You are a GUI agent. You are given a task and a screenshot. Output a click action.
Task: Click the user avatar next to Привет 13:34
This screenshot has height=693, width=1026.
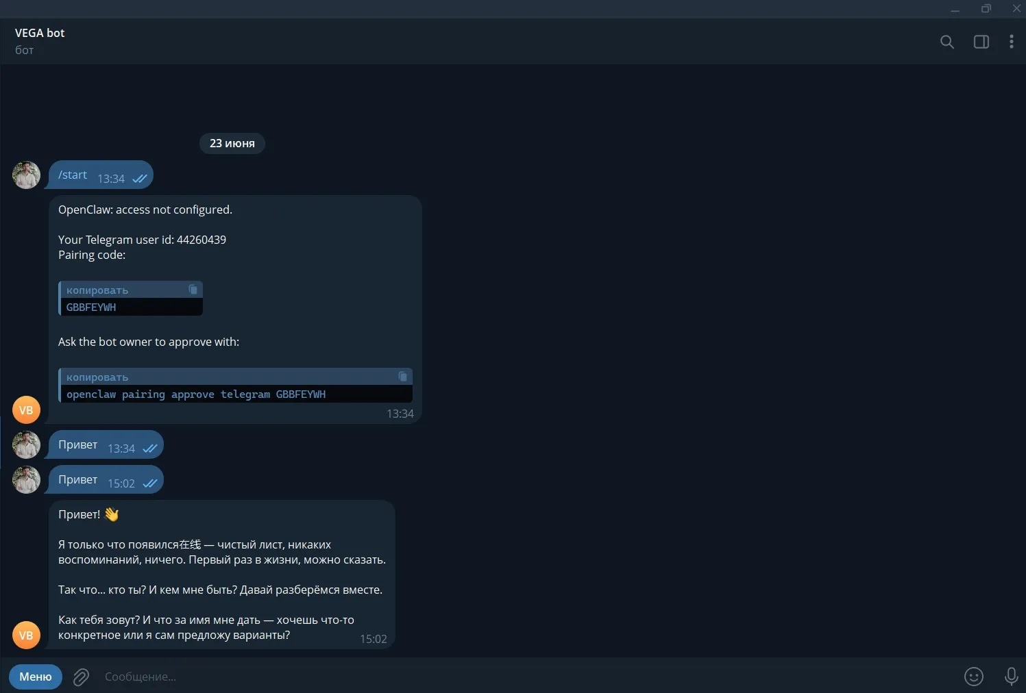(x=26, y=444)
